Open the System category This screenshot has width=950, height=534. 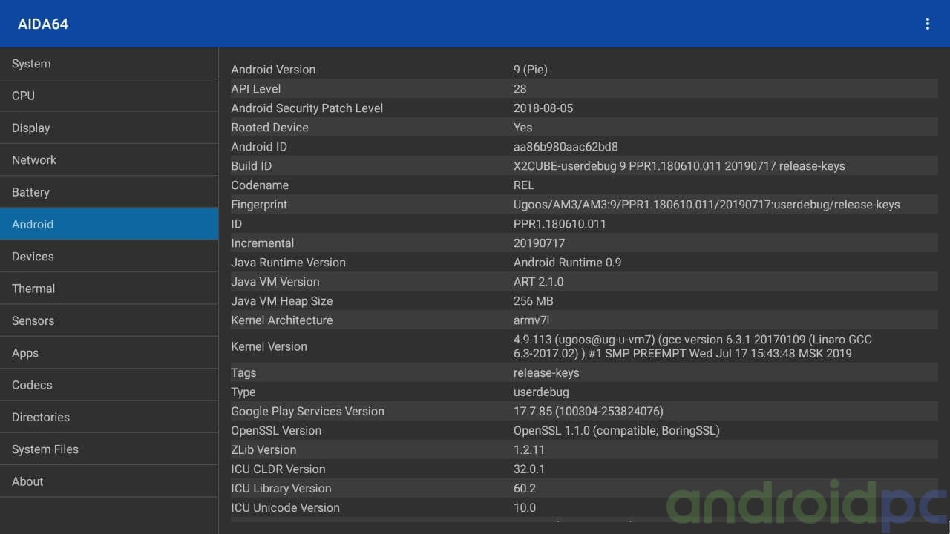pyautogui.click(x=109, y=64)
